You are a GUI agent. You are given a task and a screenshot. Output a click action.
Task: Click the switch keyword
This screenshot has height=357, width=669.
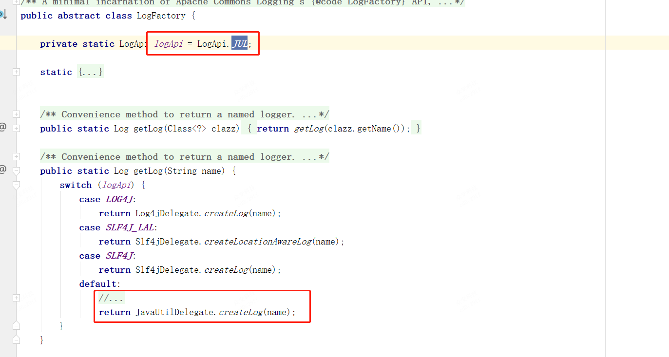coord(76,185)
